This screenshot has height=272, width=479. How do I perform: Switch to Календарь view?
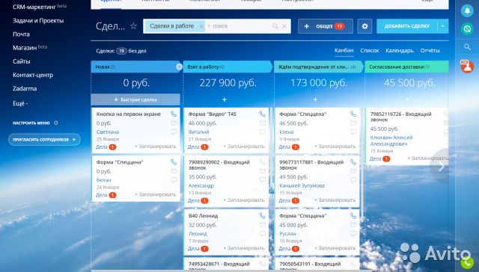click(400, 51)
